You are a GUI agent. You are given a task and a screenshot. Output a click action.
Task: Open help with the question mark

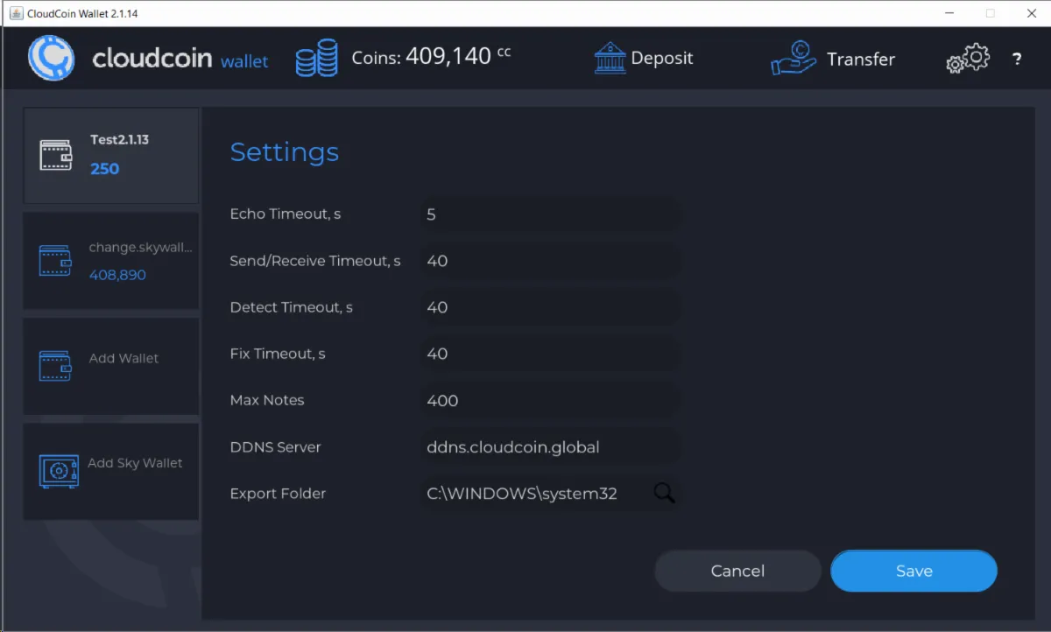click(x=1017, y=60)
